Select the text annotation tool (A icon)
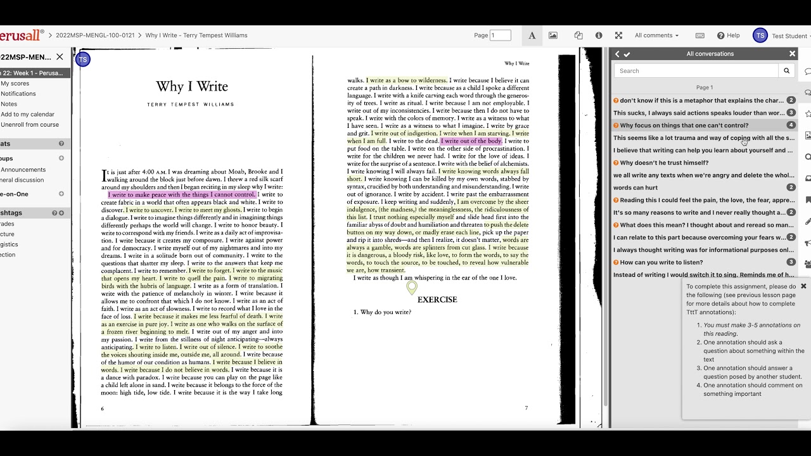 point(532,35)
